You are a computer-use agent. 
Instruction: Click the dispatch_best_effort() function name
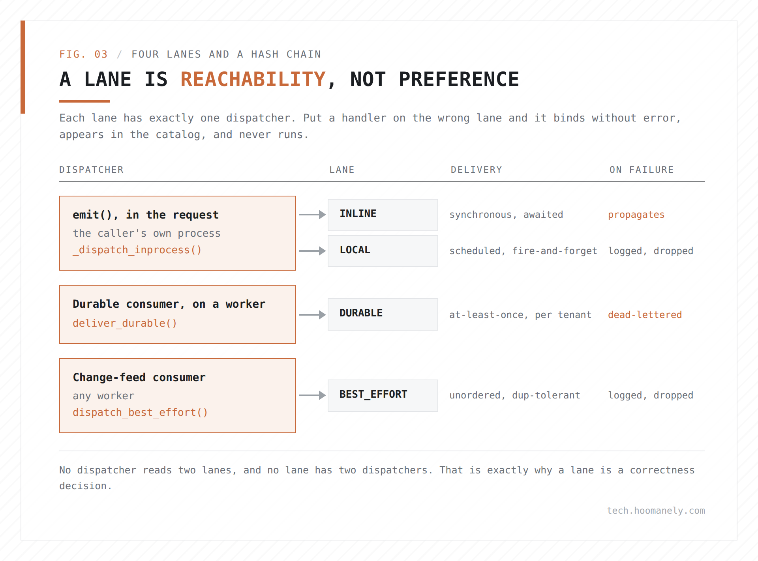point(140,412)
